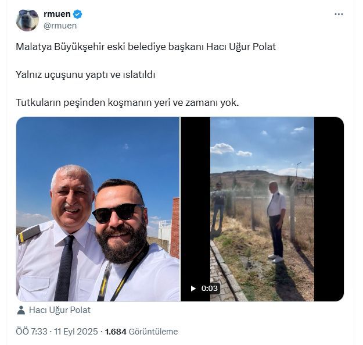Viewport: 363px width, 345px height.
Task: Click the 1.684 view count number
Action: (x=116, y=332)
